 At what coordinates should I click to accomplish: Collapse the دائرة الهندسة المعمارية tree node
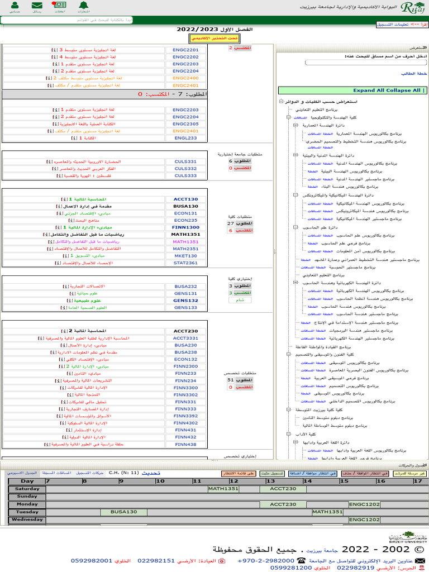click(x=294, y=126)
